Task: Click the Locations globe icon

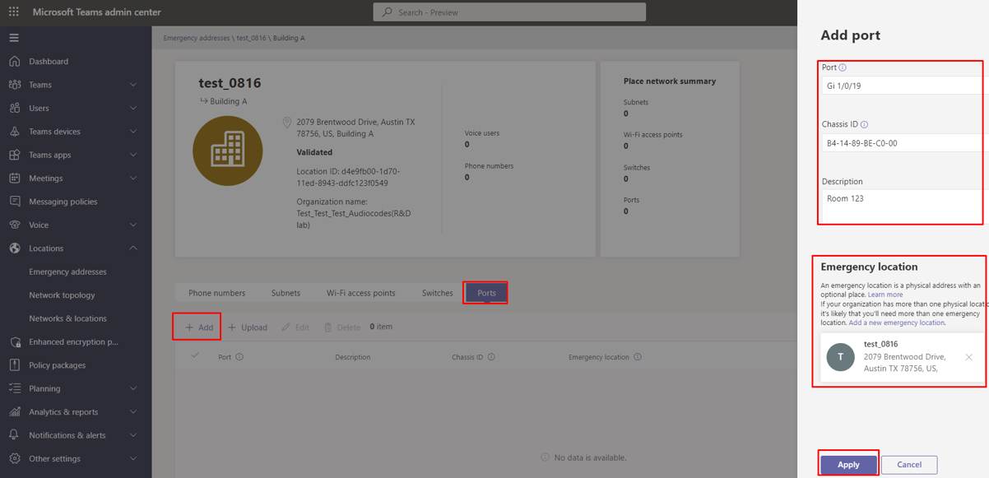Action: [x=15, y=248]
